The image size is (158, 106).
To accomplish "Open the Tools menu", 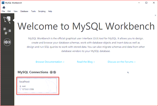I will (33, 12).
